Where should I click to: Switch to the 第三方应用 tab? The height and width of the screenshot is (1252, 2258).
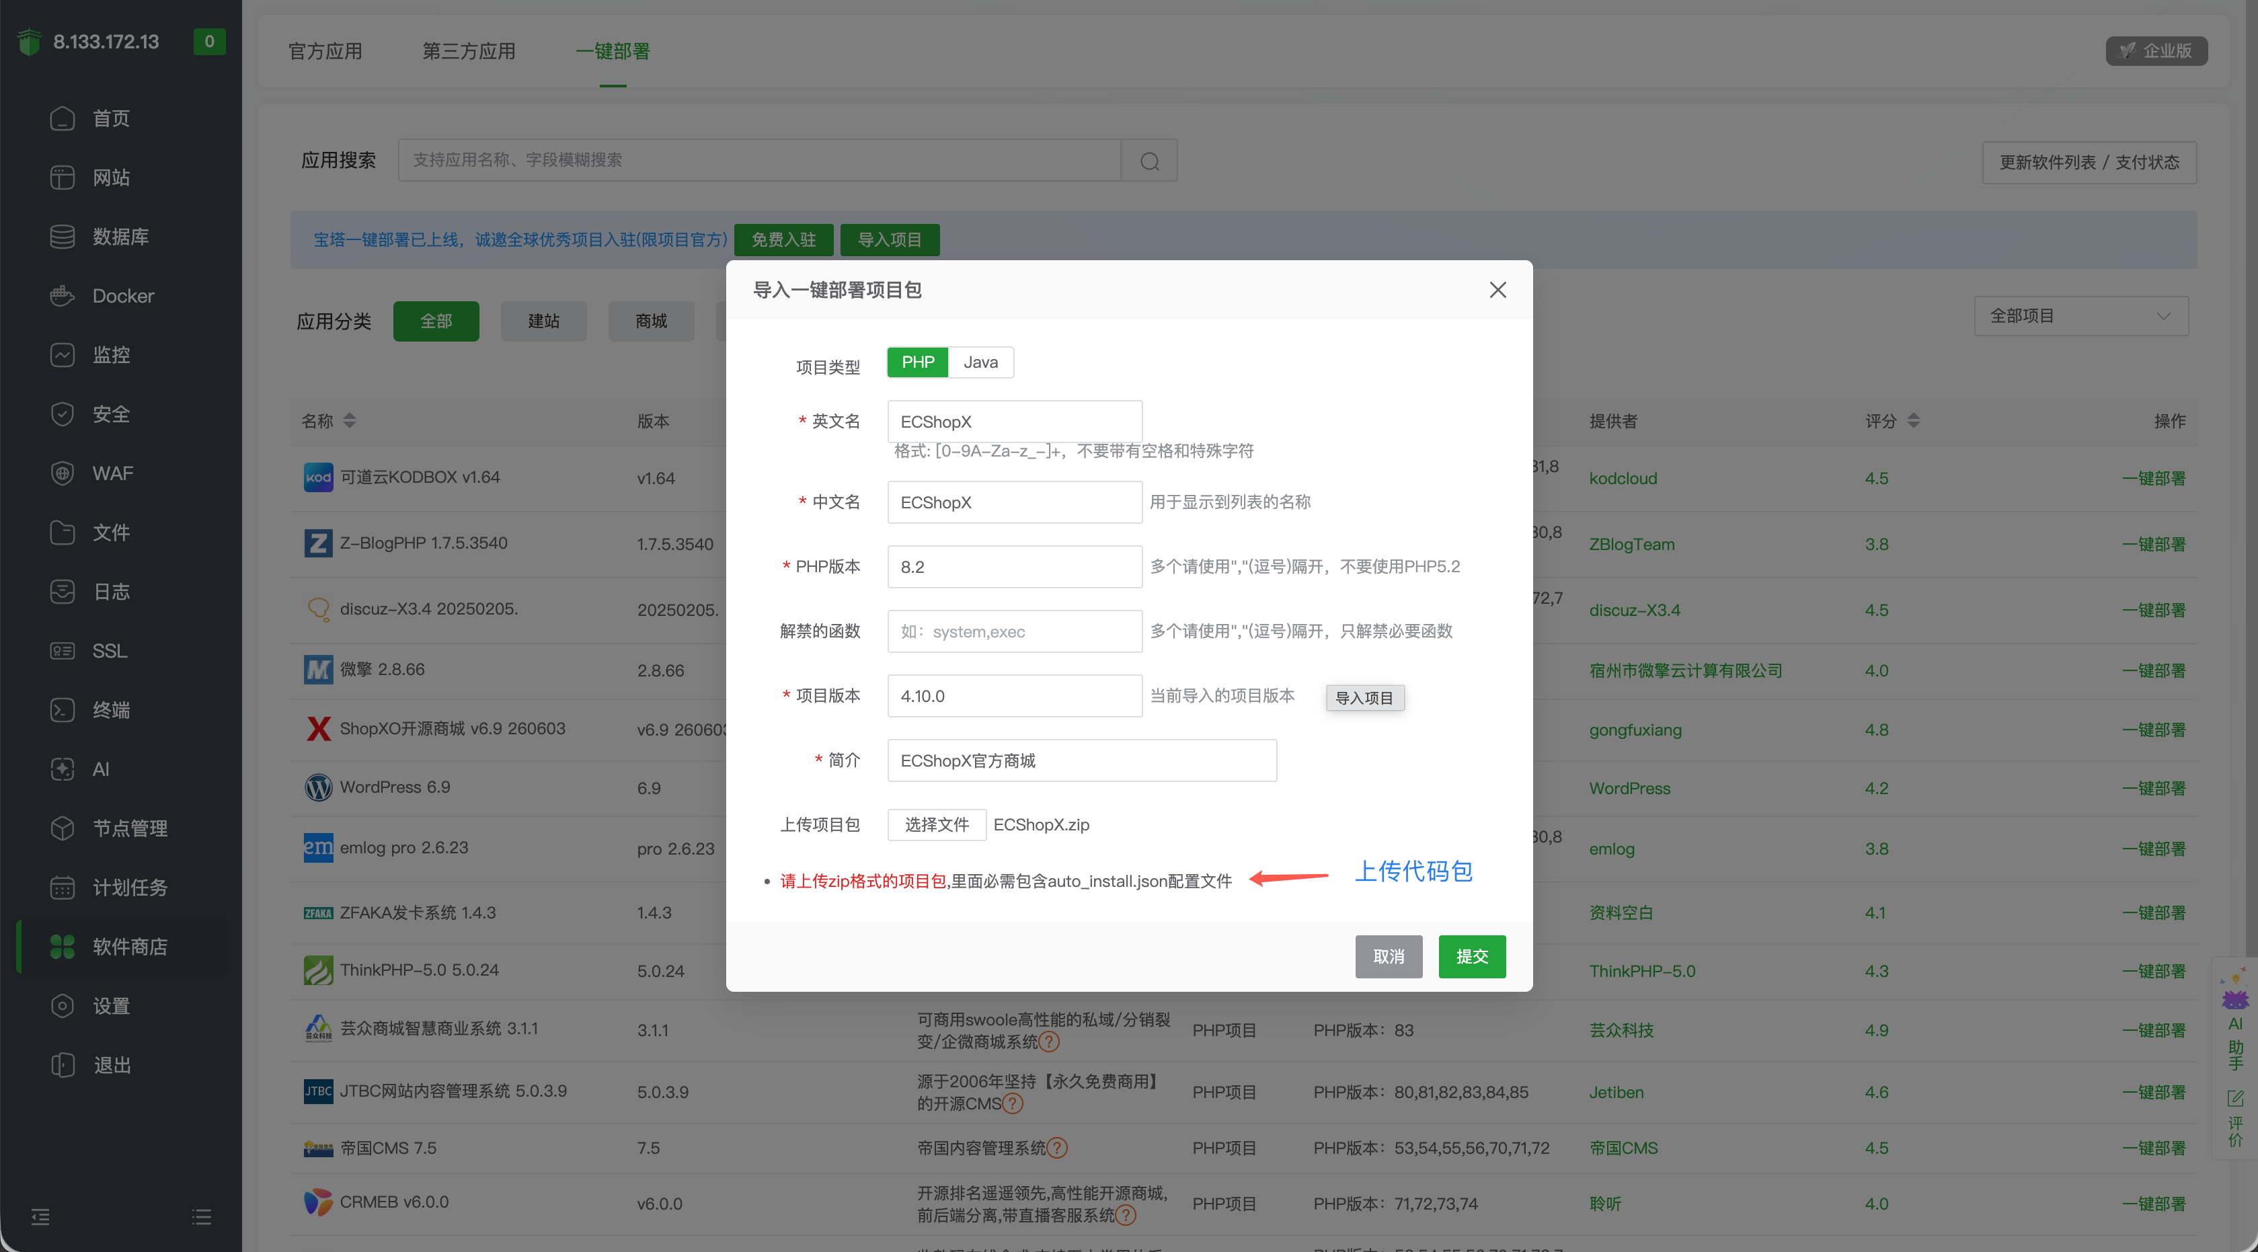point(469,52)
